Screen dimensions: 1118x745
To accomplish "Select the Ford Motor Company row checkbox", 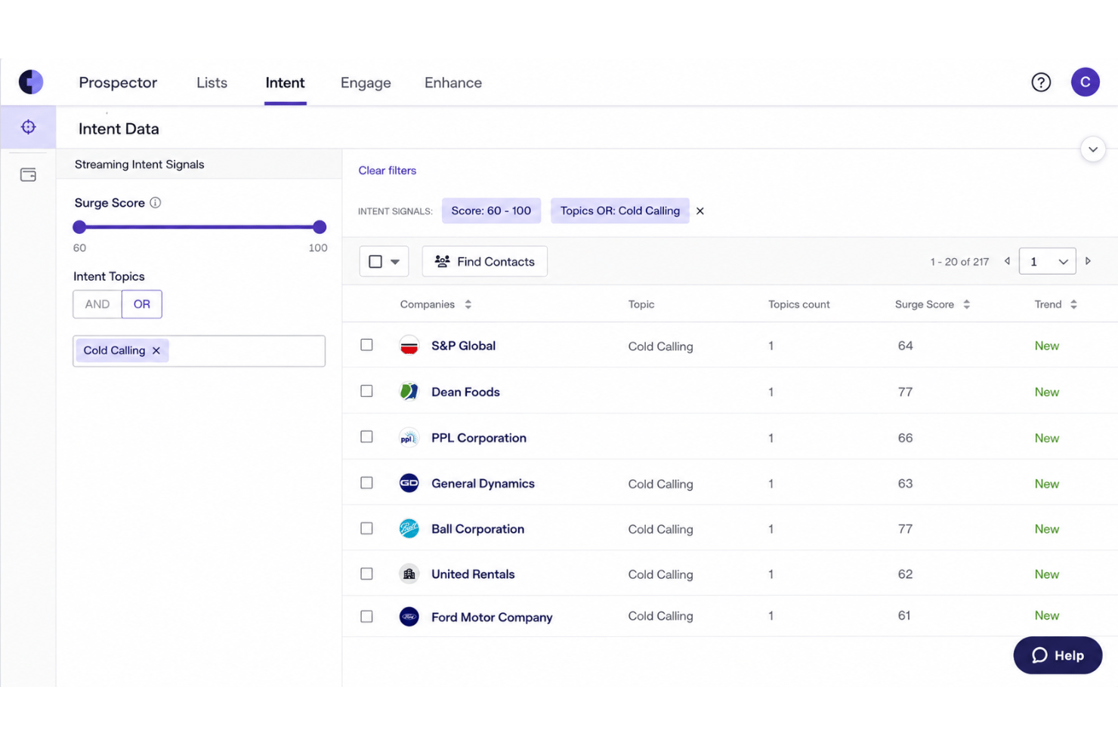I will [366, 617].
